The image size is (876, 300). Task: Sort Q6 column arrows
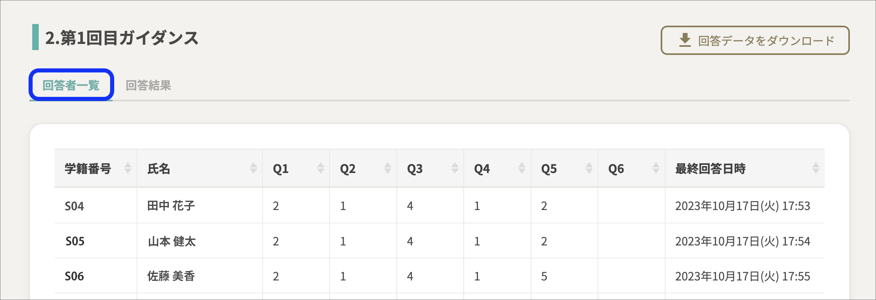coord(656,168)
